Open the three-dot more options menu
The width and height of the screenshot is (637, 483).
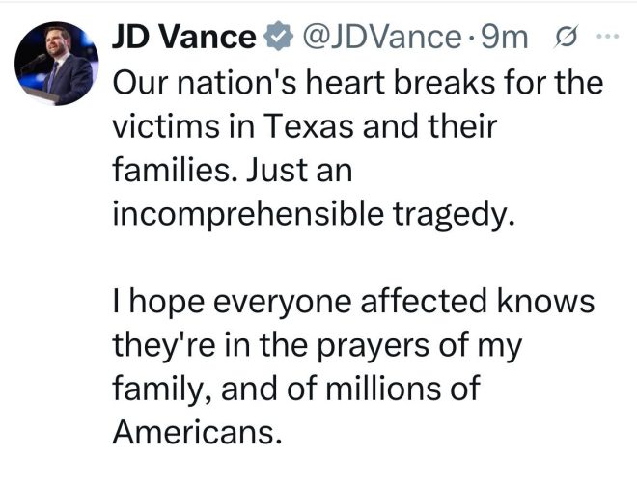coord(608,36)
